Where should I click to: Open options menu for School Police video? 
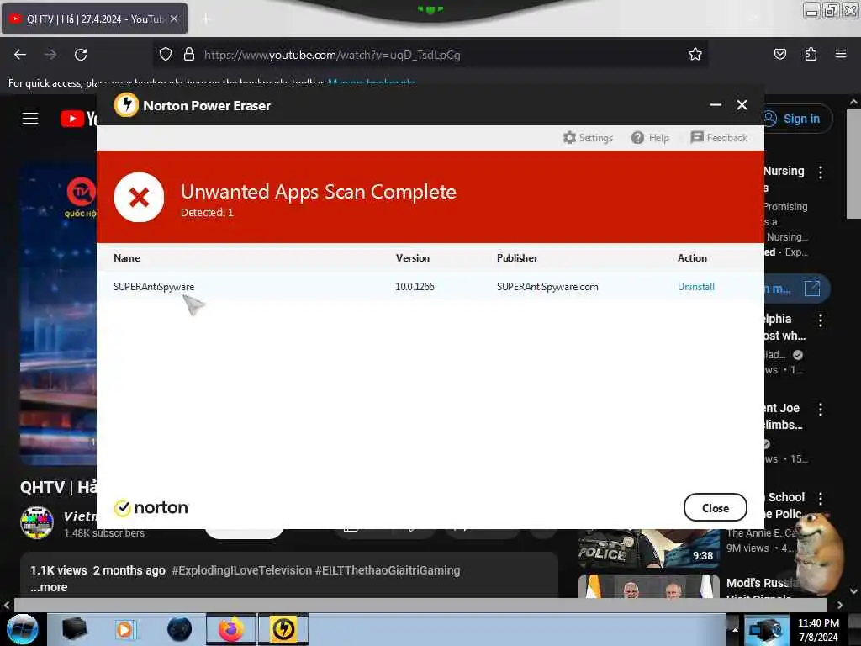(x=821, y=499)
